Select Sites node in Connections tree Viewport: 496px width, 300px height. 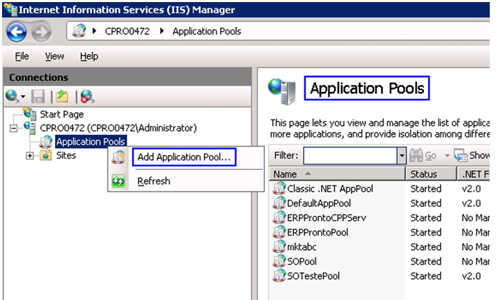pyautogui.click(x=66, y=156)
